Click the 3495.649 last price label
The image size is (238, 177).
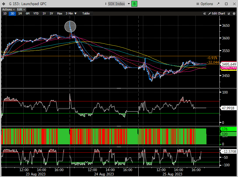(228, 64)
